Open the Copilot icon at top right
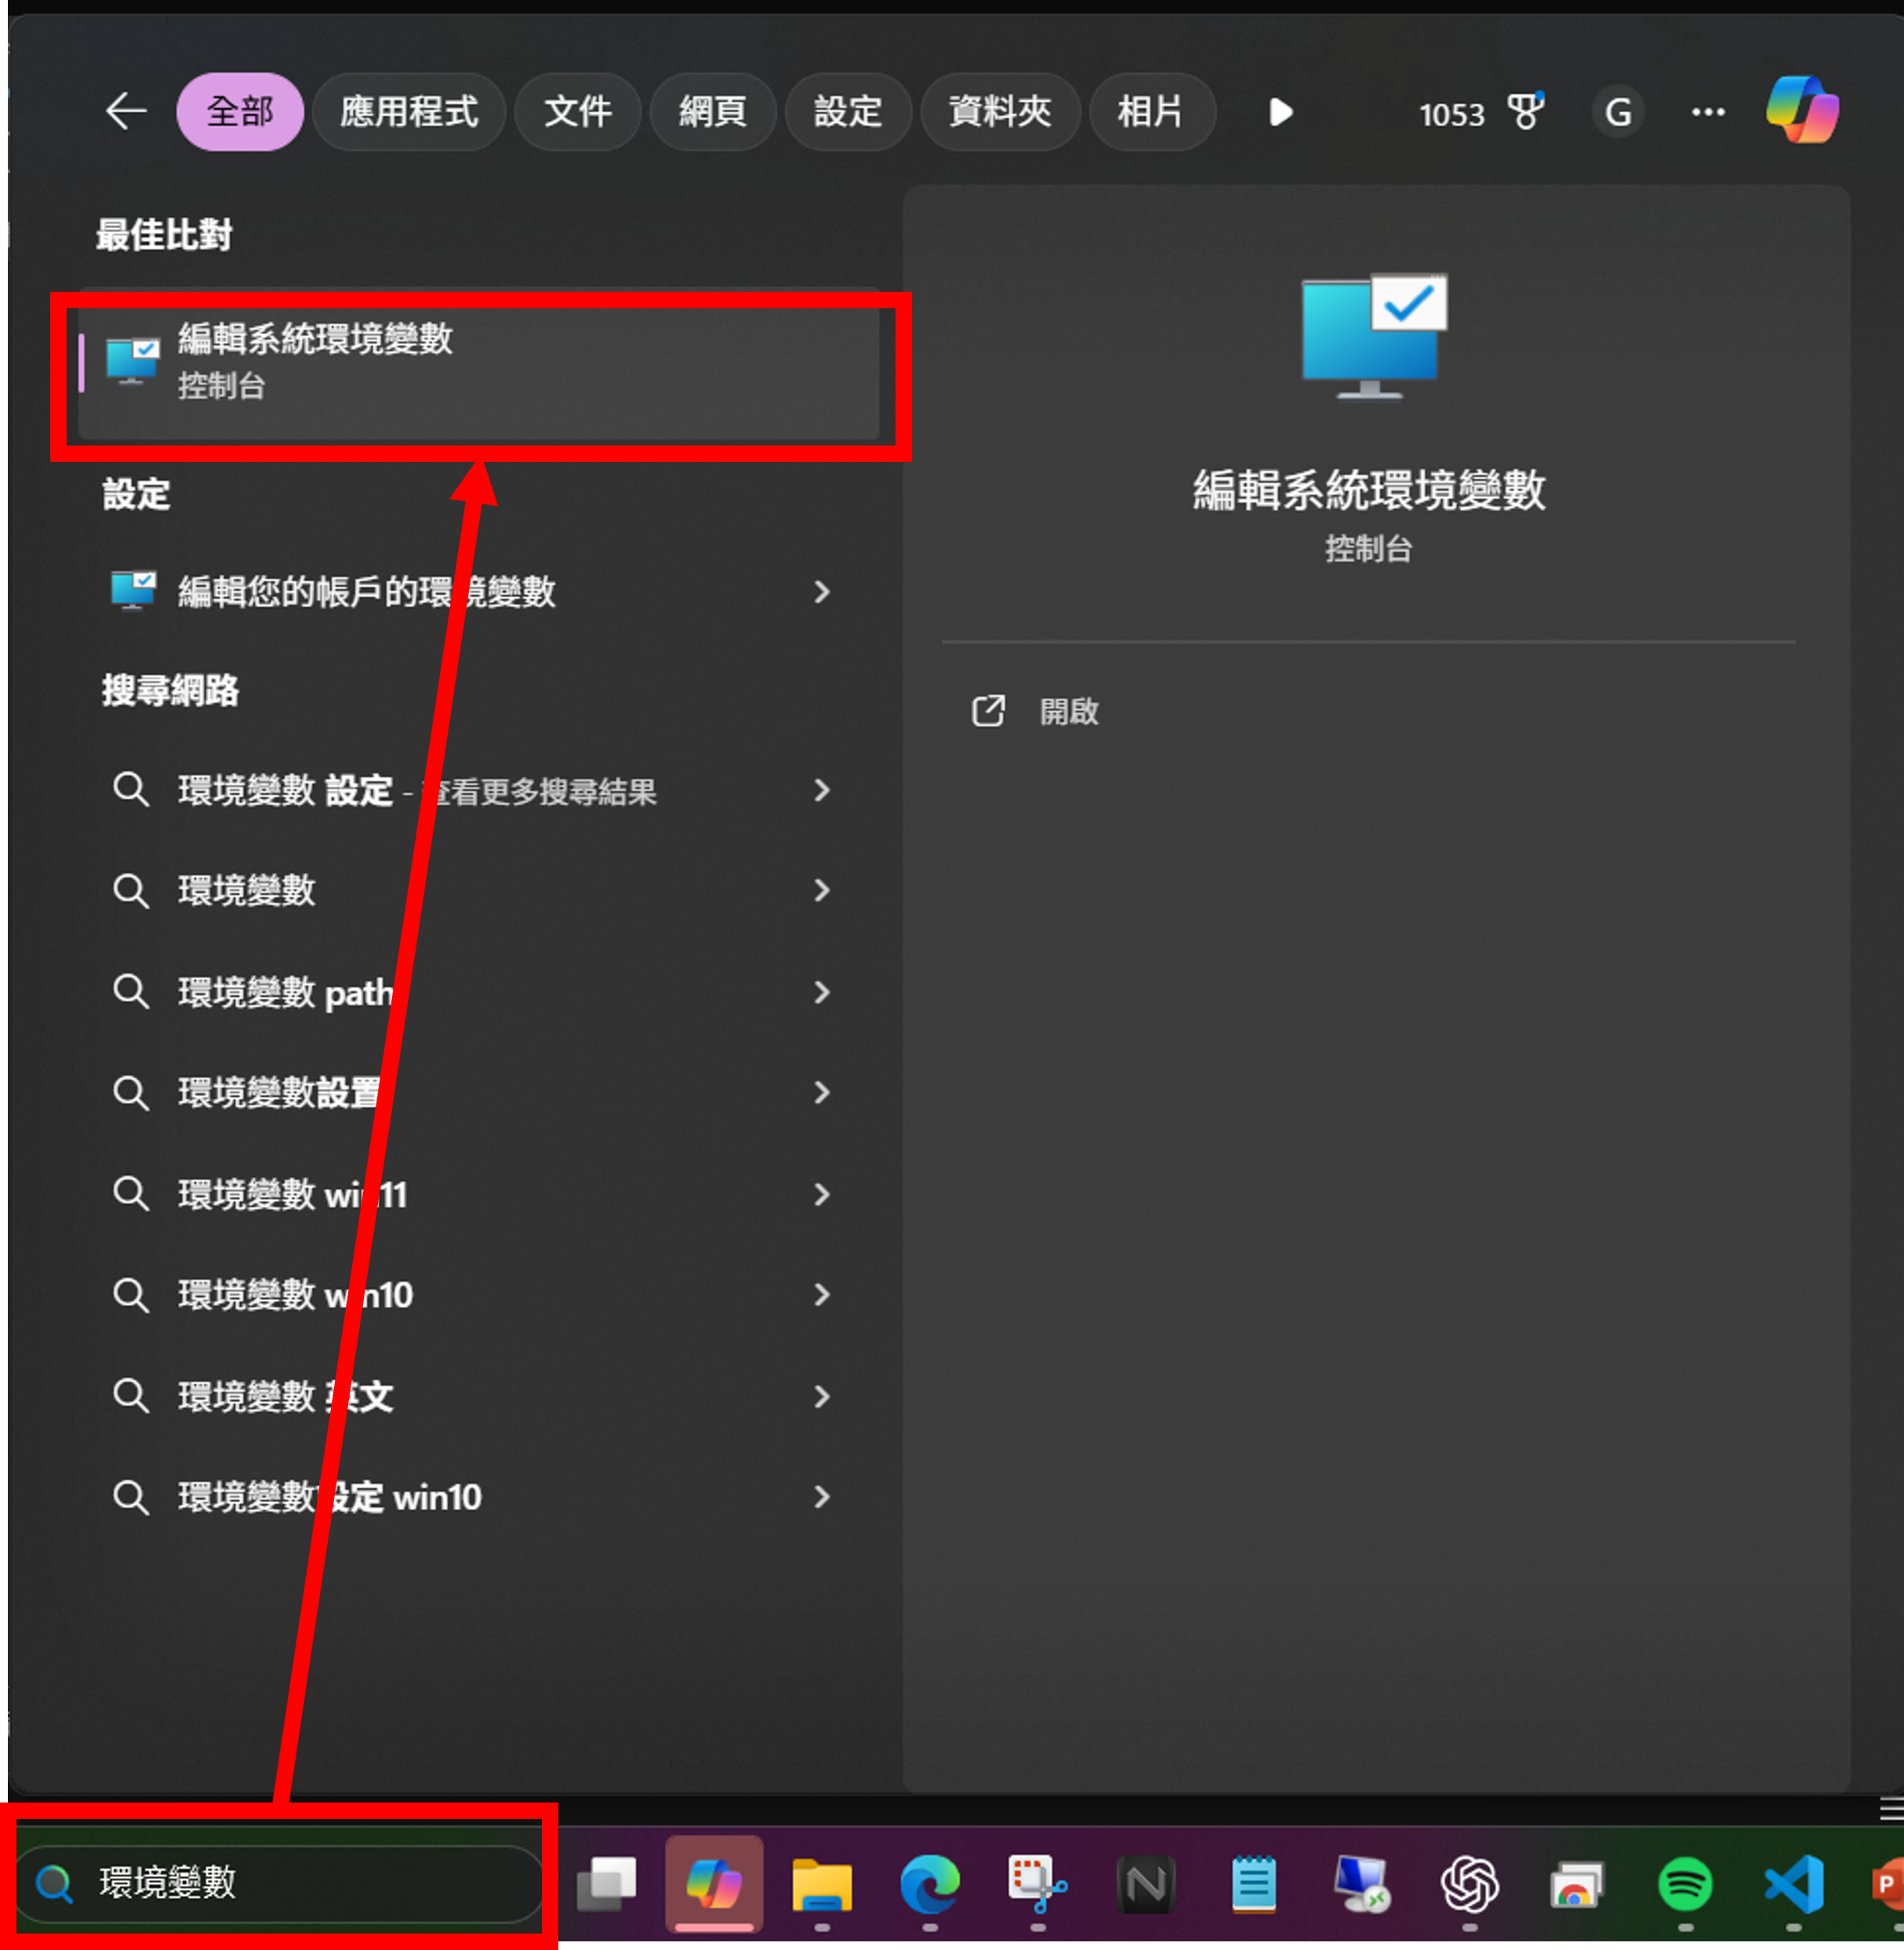The width and height of the screenshot is (1904, 1950). tap(1801, 110)
